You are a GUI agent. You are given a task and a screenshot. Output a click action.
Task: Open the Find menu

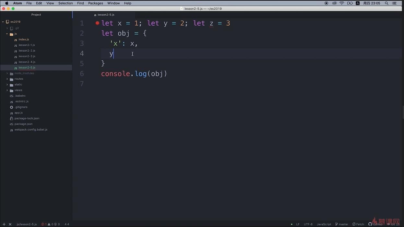click(80, 3)
